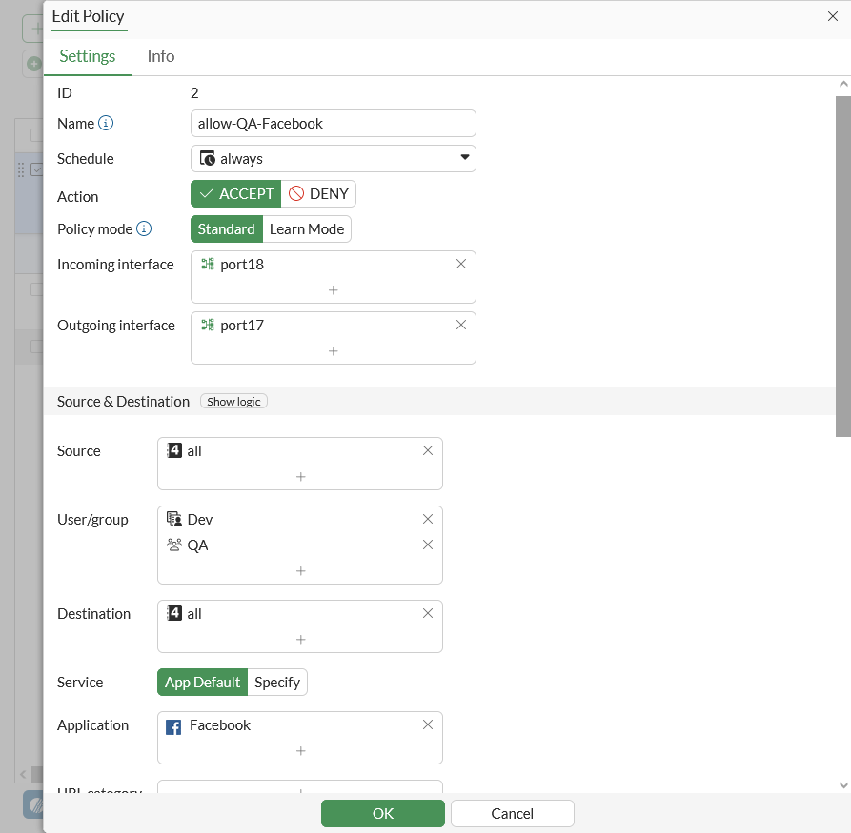This screenshot has width=851, height=833.
Task: Click the policy Name input field
Action: [334, 124]
